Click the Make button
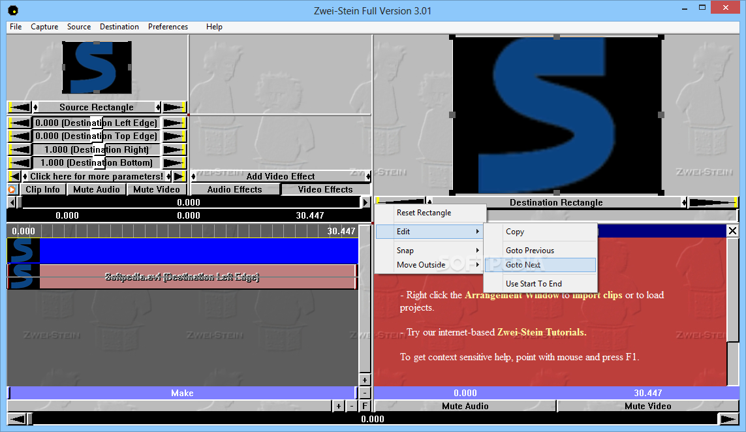The height and width of the screenshot is (432, 746). click(182, 393)
